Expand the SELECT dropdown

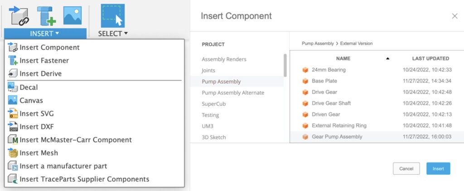pyautogui.click(x=113, y=33)
